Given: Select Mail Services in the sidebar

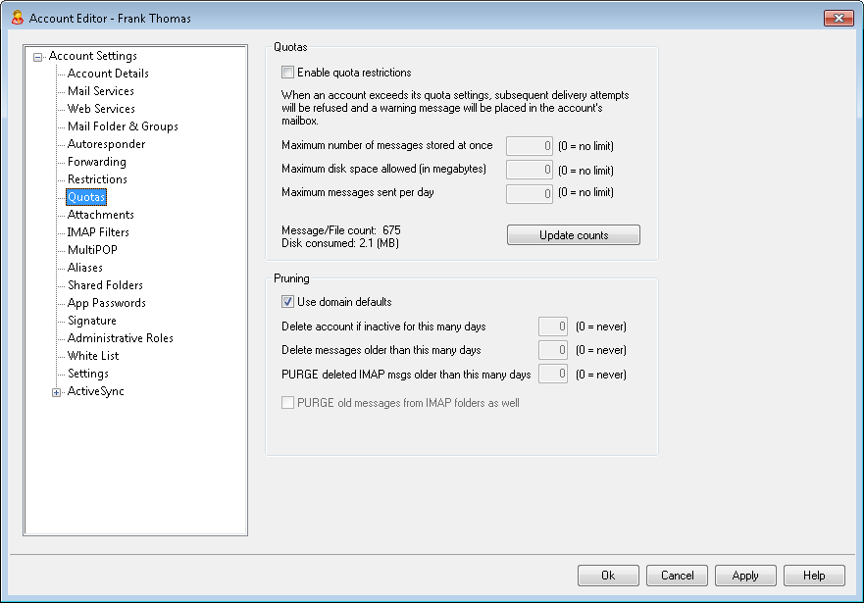Looking at the screenshot, I should [x=101, y=91].
